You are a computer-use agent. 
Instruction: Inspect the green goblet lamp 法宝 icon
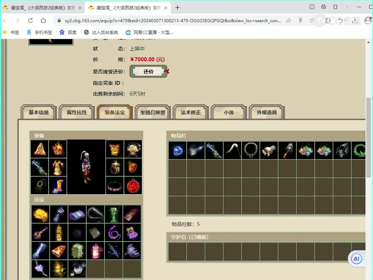coord(114,214)
